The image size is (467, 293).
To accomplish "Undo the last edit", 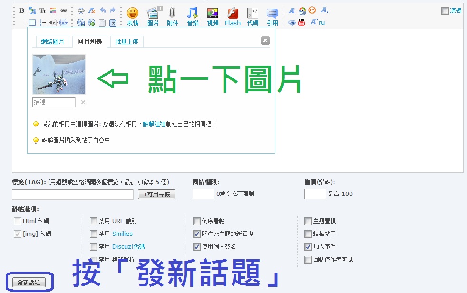I will (103, 10).
